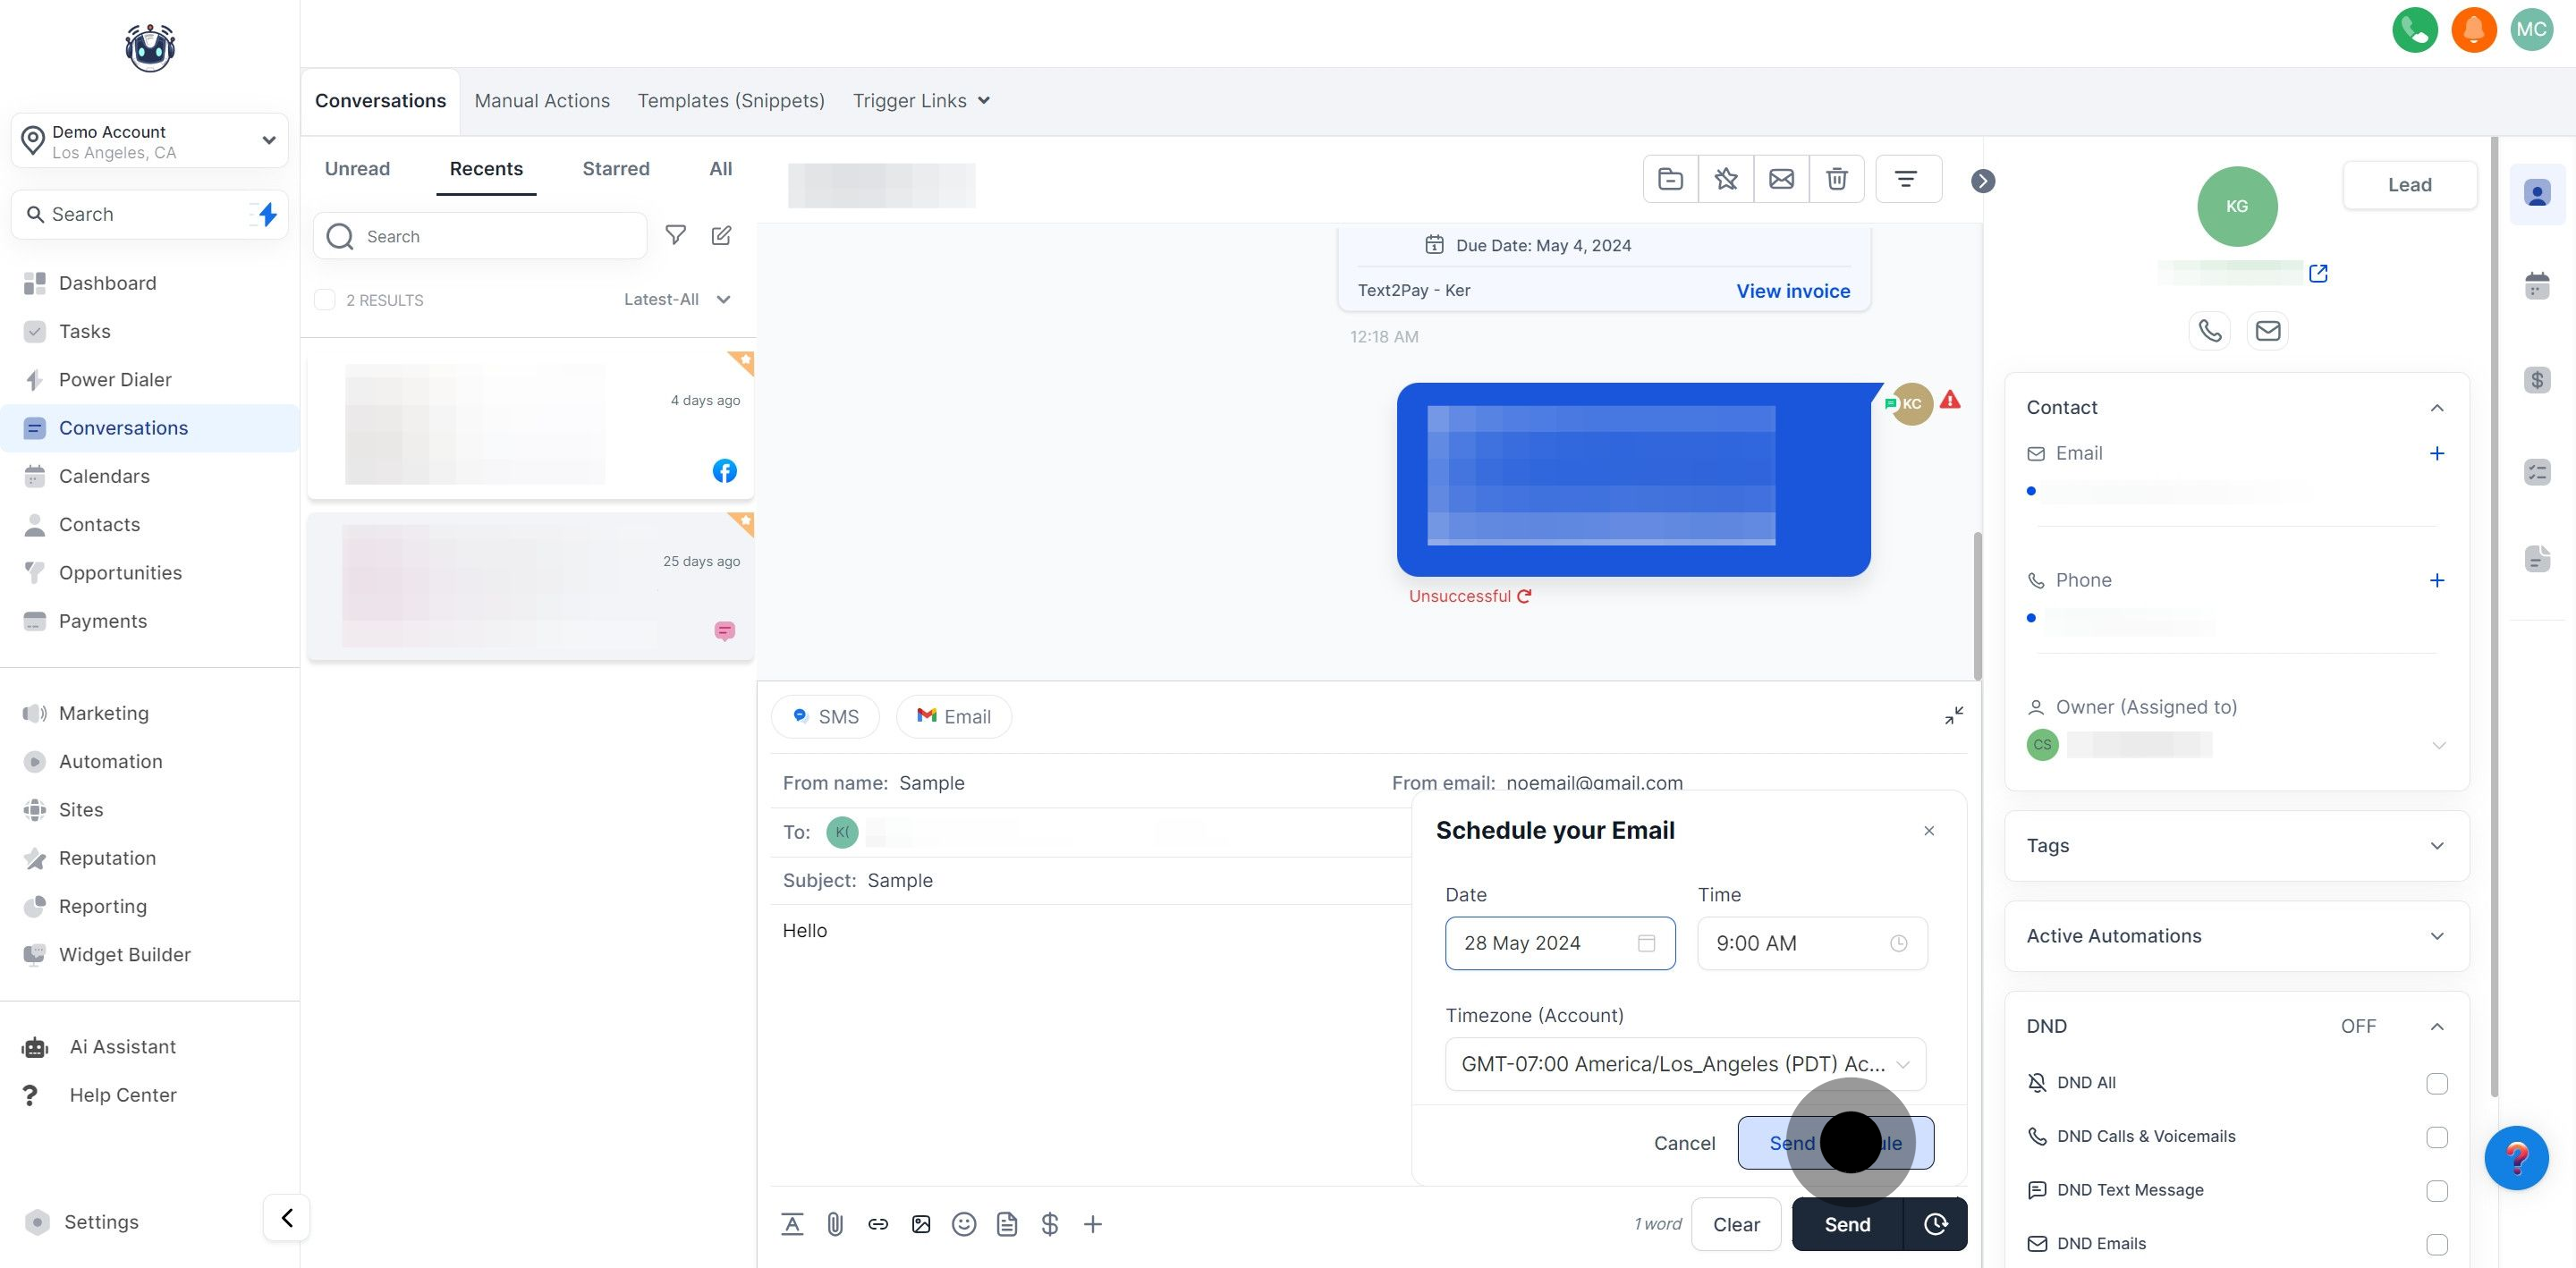Open the Templates (Snippets) tab
The height and width of the screenshot is (1268, 2576).
(x=731, y=101)
